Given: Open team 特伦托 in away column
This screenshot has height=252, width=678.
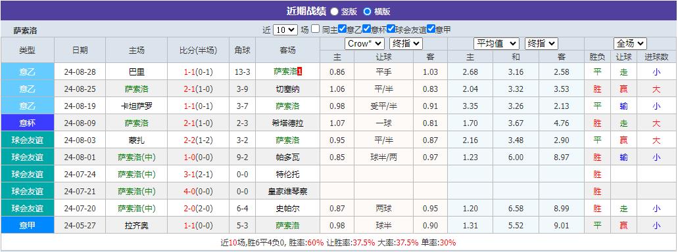Looking at the screenshot, I should (287, 175).
